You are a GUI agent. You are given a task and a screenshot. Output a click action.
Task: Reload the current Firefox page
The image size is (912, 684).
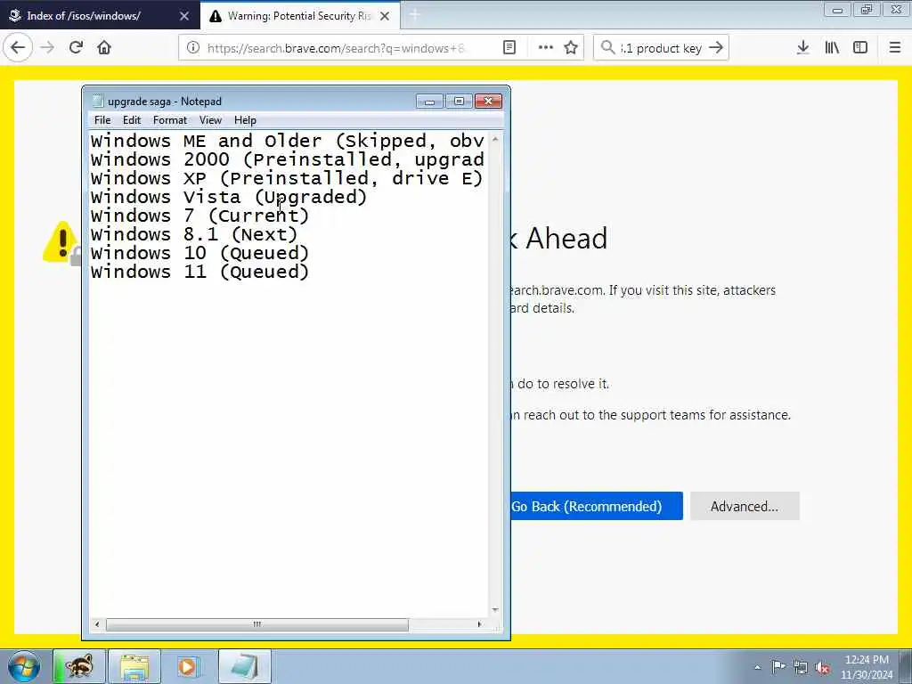tap(76, 48)
